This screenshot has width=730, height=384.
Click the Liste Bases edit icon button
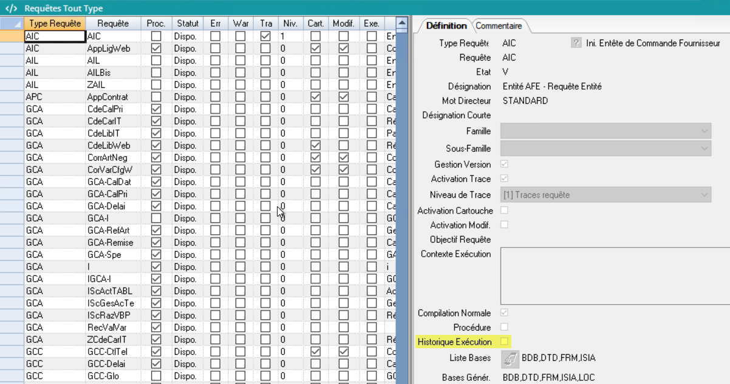(x=510, y=359)
